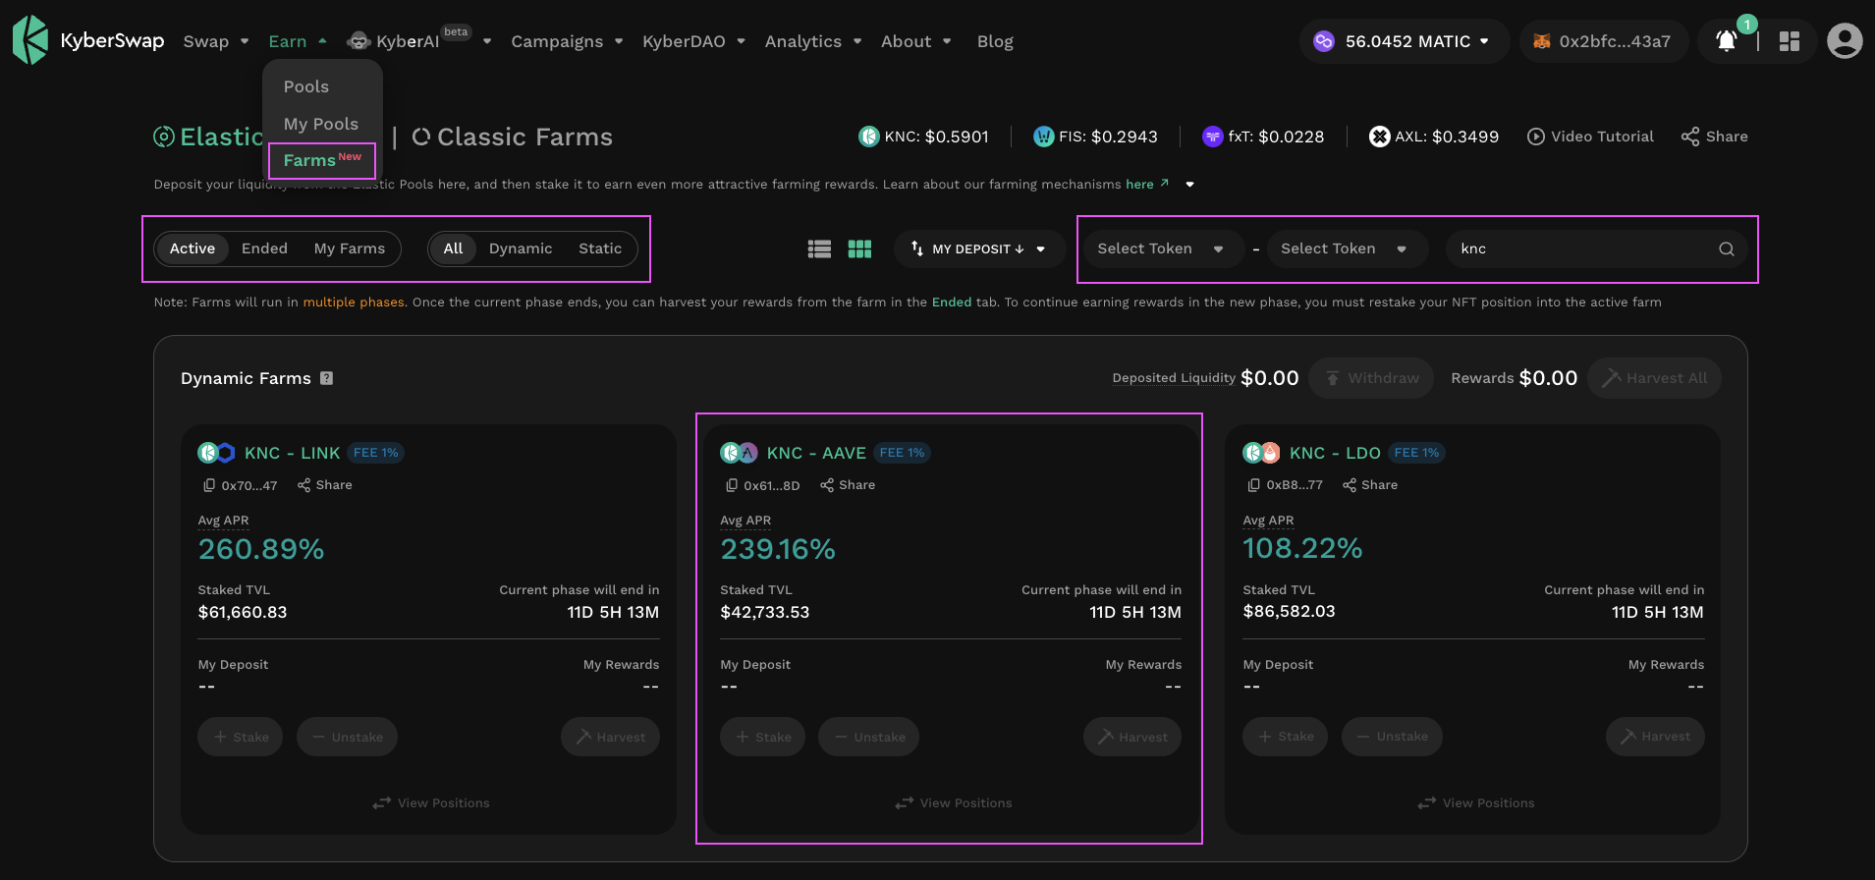Click the fxT price token icon
This screenshot has height=880, width=1875.
click(1212, 137)
